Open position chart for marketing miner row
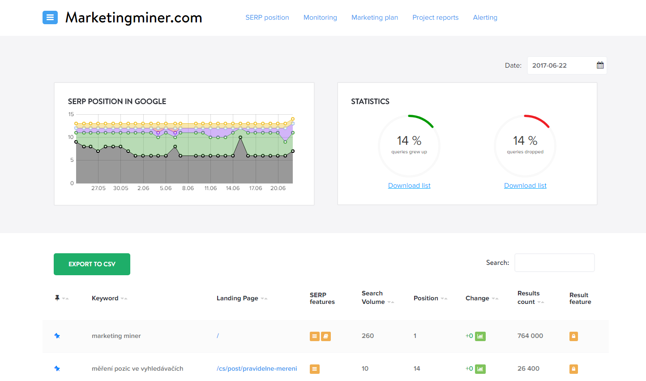The height and width of the screenshot is (381, 646). click(480, 336)
